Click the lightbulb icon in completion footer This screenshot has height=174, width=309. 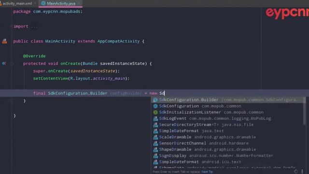pos(296,172)
